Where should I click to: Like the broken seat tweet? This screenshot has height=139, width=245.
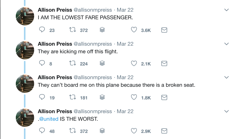134,97
